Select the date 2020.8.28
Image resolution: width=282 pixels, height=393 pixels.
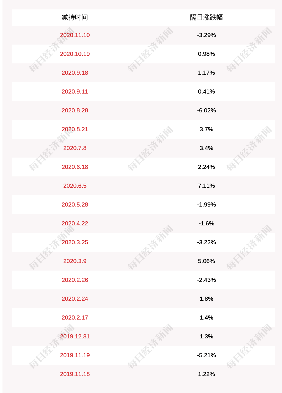pos(75,110)
